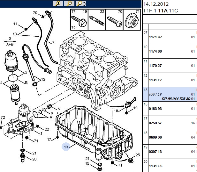Click the date 14.12.2012
The width and height of the screenshot is (197, 172).
(156, 4)
